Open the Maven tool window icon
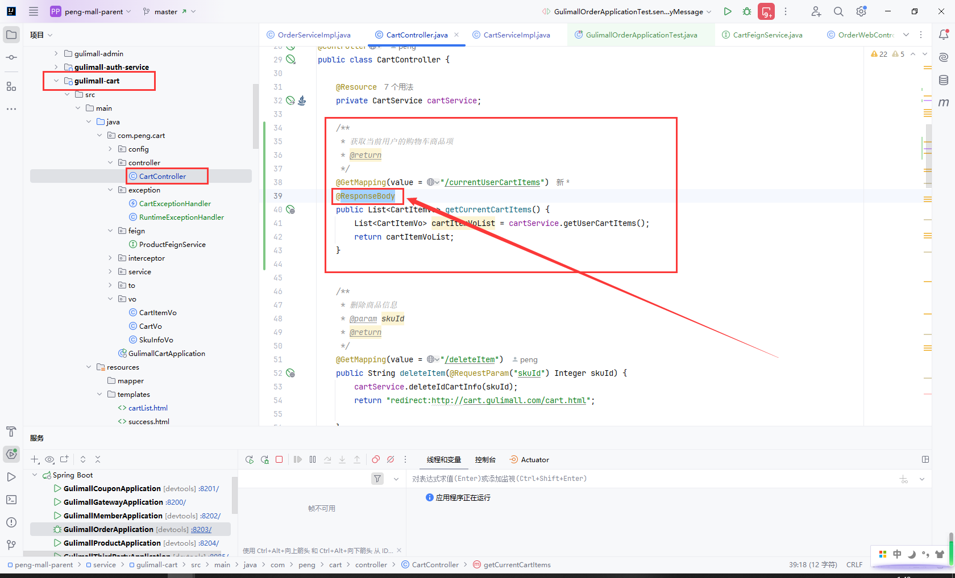955x578 pixels. [944, 103]
